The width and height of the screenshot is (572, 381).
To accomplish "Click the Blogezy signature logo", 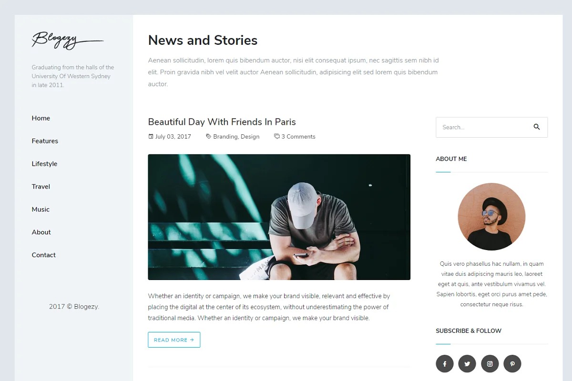I will point(67,40).
